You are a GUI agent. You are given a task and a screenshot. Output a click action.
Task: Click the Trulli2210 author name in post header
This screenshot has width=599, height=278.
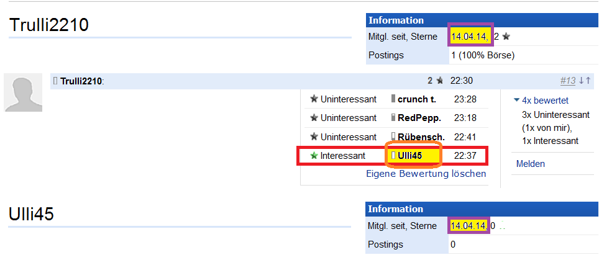coord(81,81)
